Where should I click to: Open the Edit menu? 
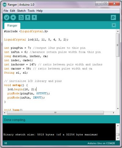tap(13, 11)
